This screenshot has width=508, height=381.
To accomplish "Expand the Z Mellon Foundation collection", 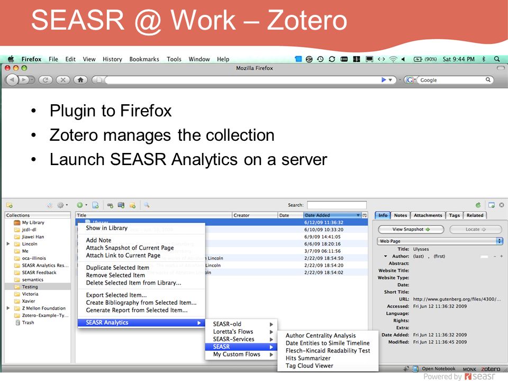I will (8, 308).
